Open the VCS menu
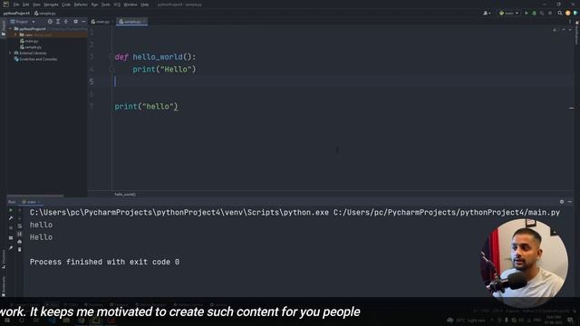The image size is (580, 326). (x=117, y=5)
